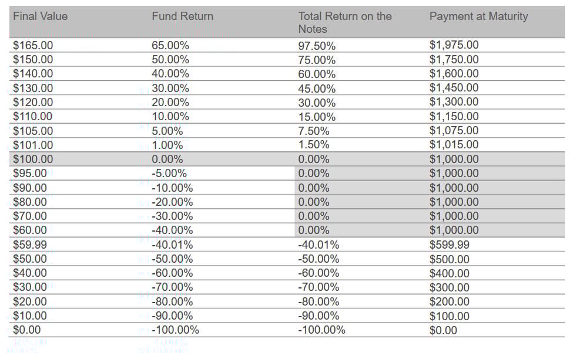This screenshot has height=353, width=580.
Task: Click the $1,300.00 payment cell
Action: (454, 102)
